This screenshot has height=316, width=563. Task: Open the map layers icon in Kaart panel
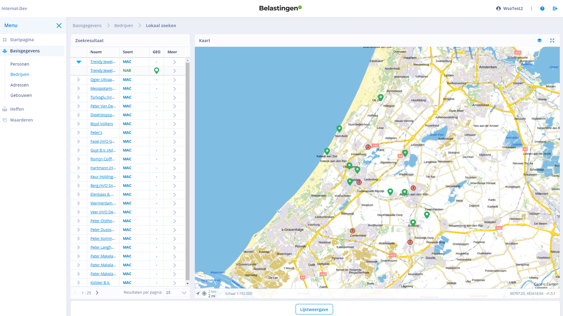coord(539,41)
